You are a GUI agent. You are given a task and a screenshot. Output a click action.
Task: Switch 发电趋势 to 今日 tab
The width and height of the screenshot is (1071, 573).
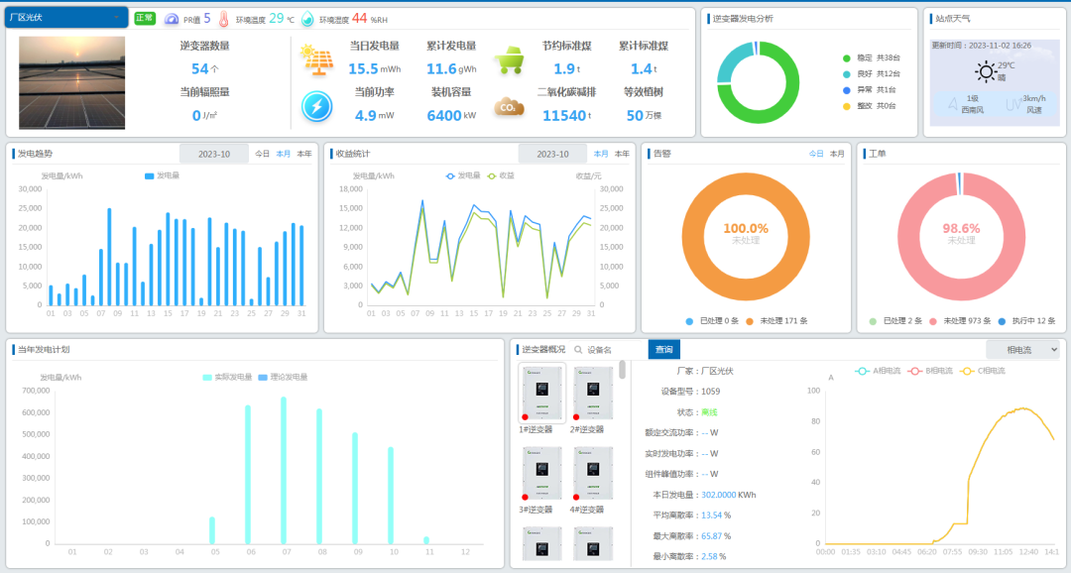click(x=262, y=155)
